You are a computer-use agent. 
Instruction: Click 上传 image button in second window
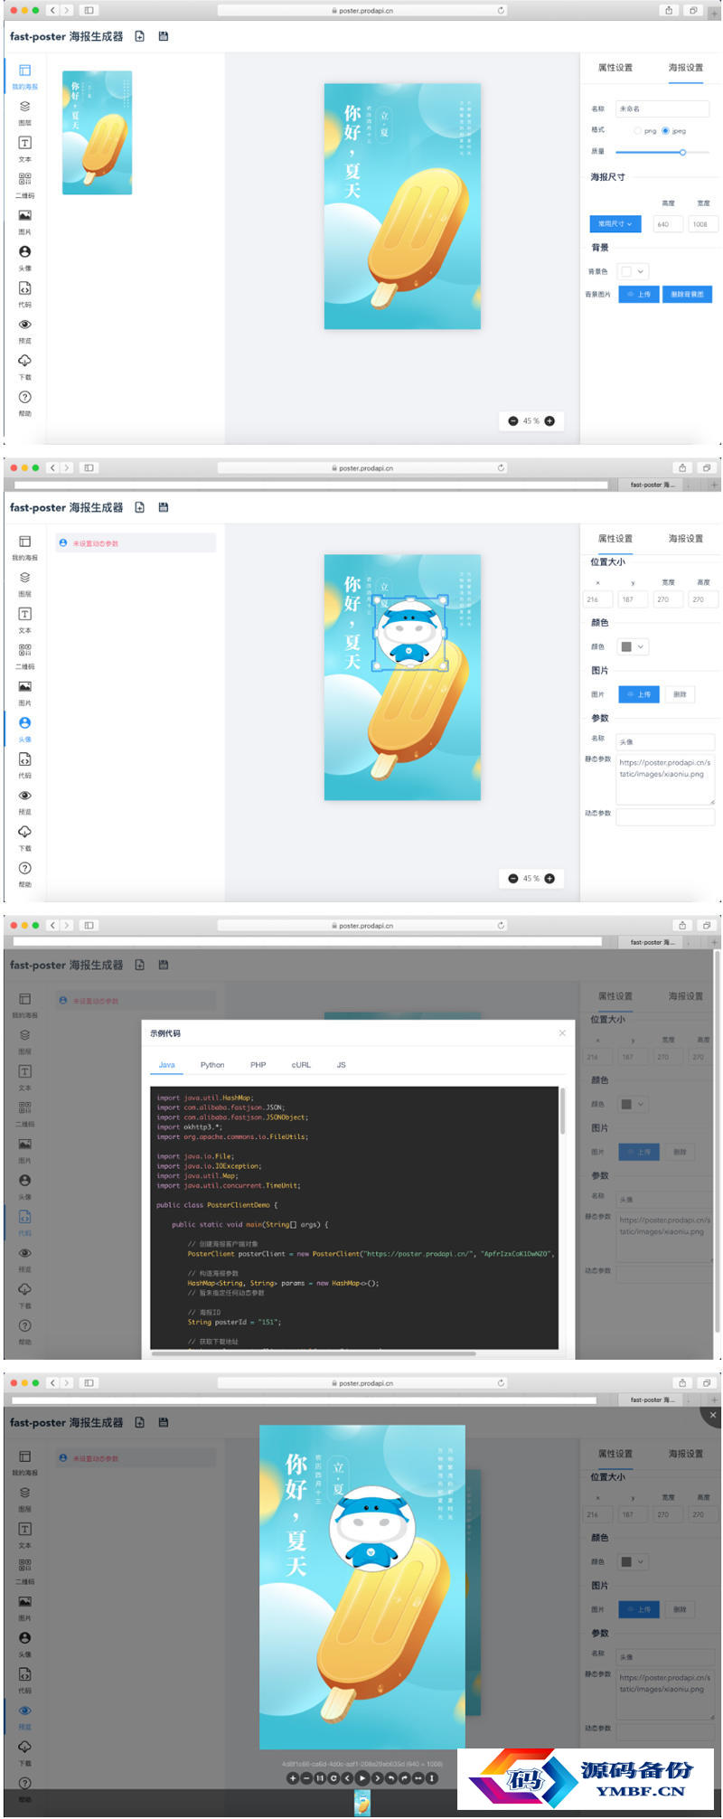tap(639, 695)
